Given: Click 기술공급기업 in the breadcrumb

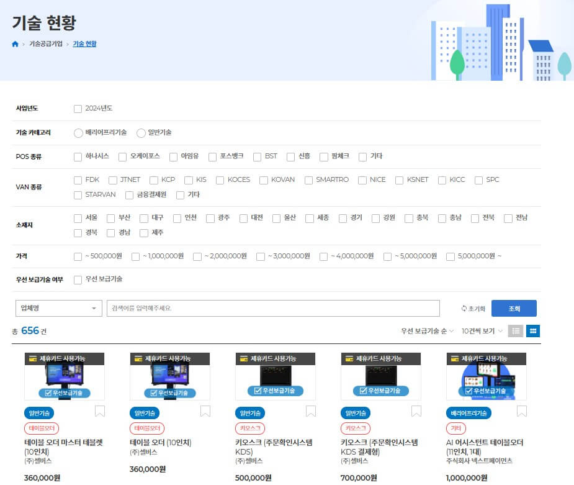Looking at the screenshot, I should [45, 43].
